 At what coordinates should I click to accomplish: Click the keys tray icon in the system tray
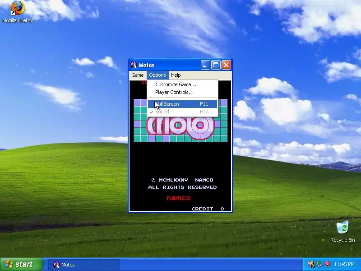coord(311,264)
